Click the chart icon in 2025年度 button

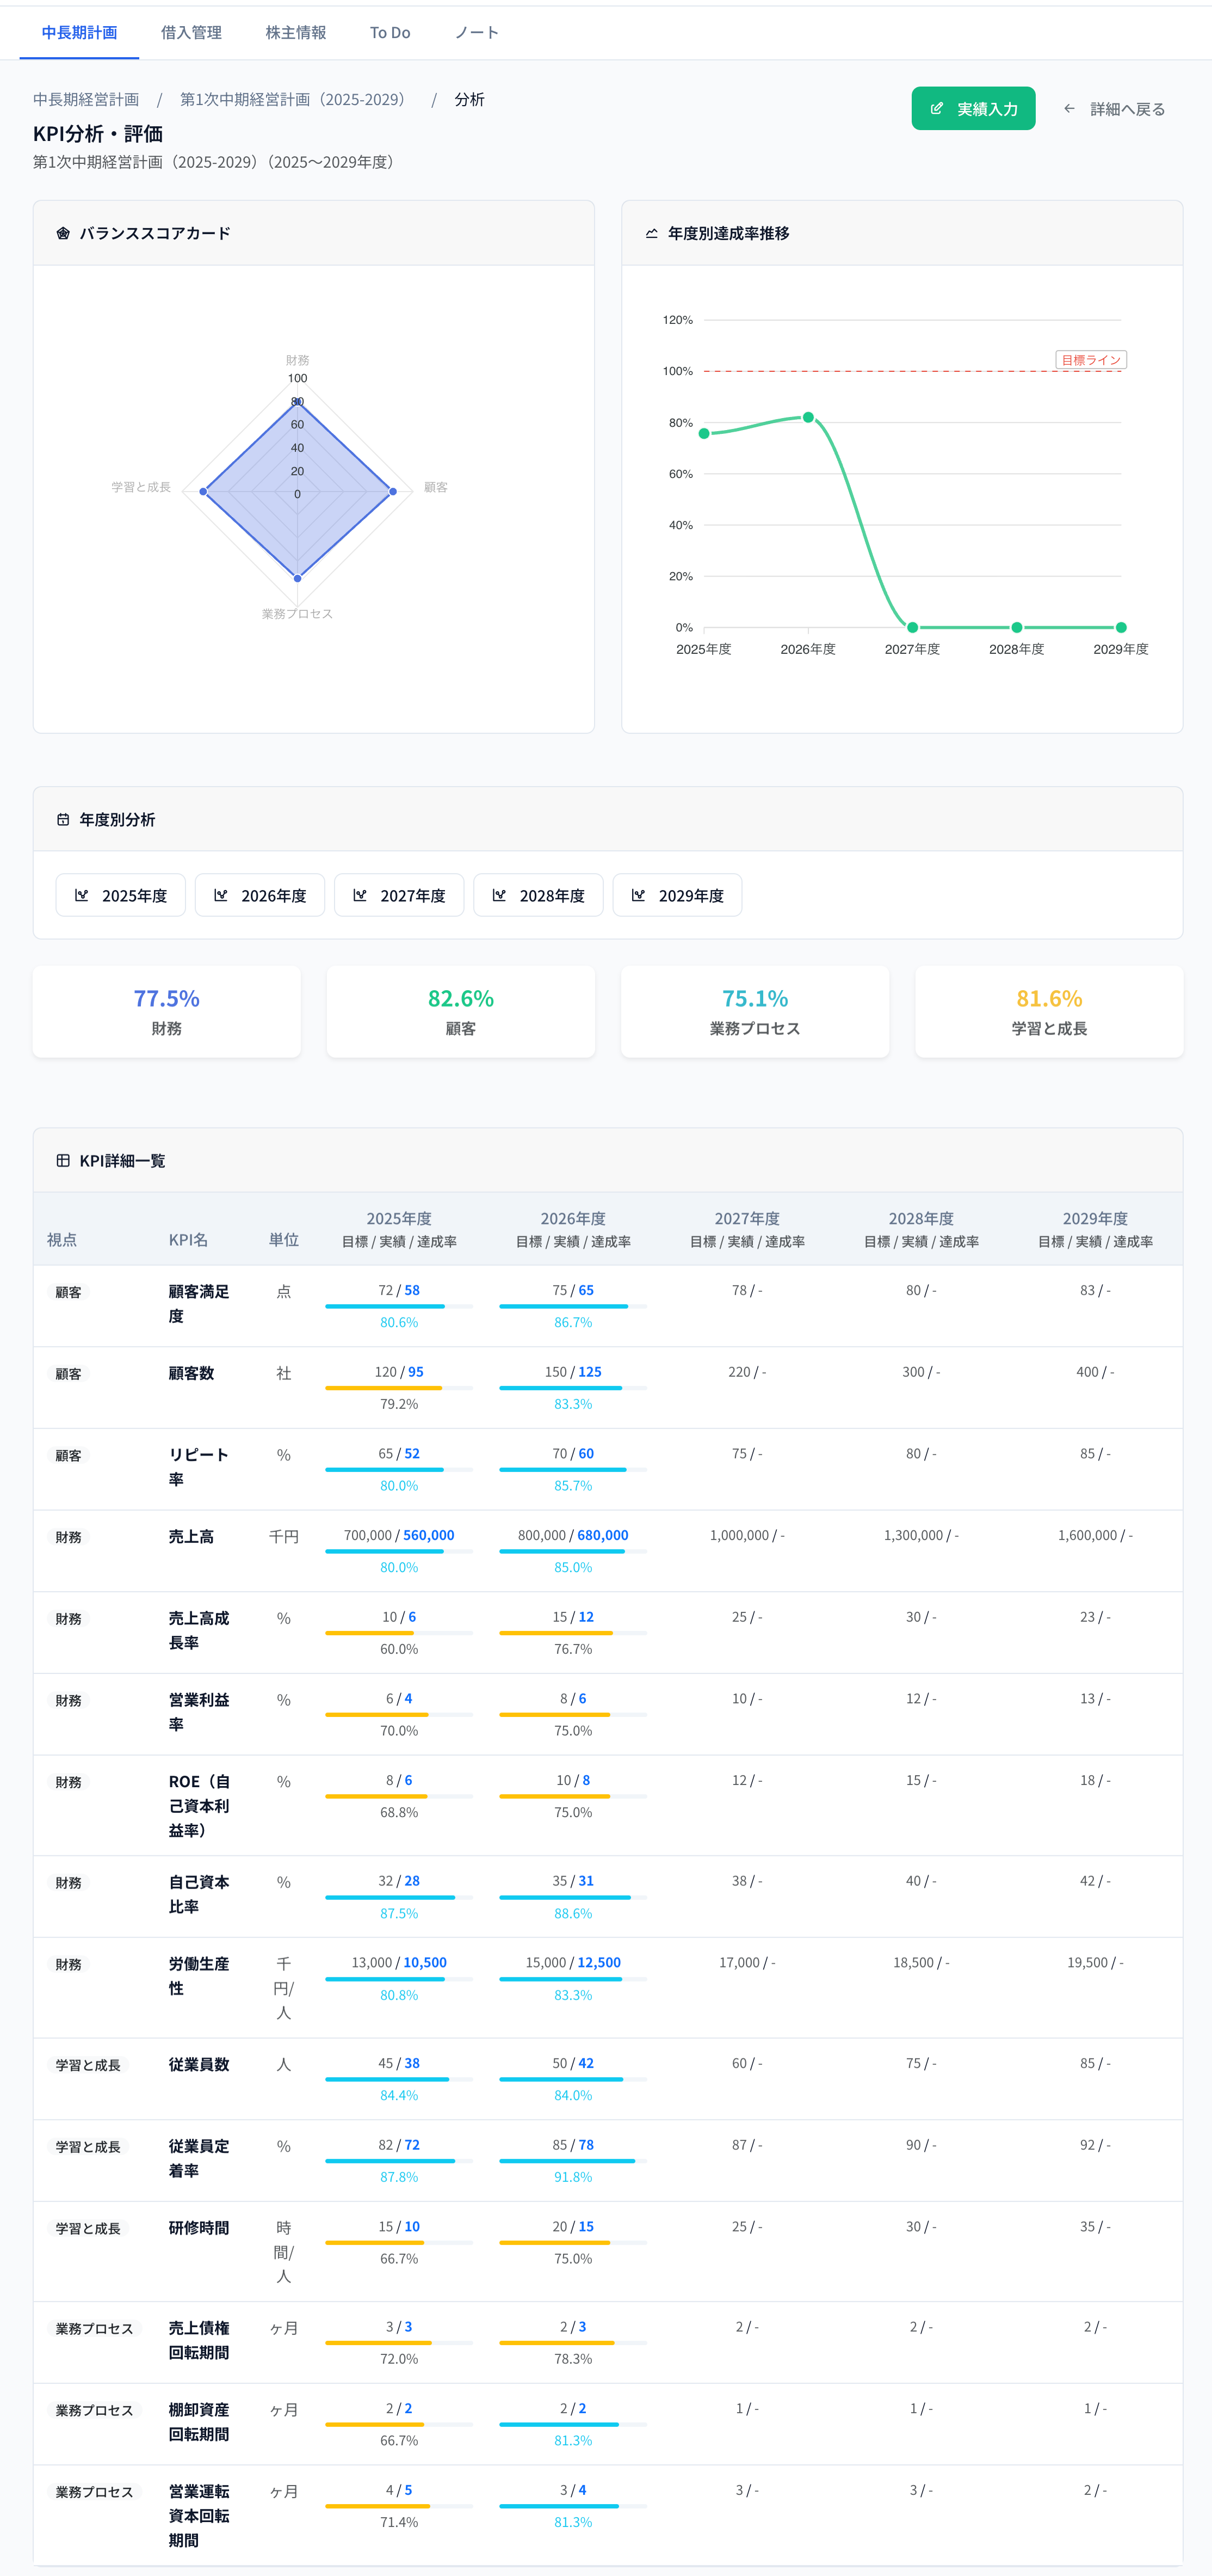(x=82, y=895)
